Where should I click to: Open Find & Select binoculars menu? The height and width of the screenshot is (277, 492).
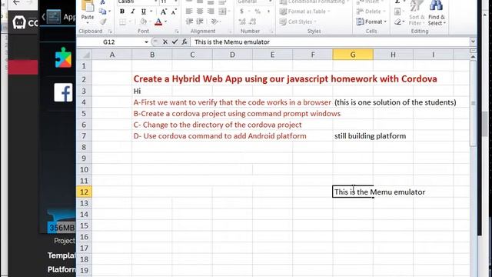tap(437, 12)
